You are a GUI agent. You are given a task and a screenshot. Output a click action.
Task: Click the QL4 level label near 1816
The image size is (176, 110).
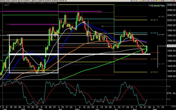pos(154,72)
